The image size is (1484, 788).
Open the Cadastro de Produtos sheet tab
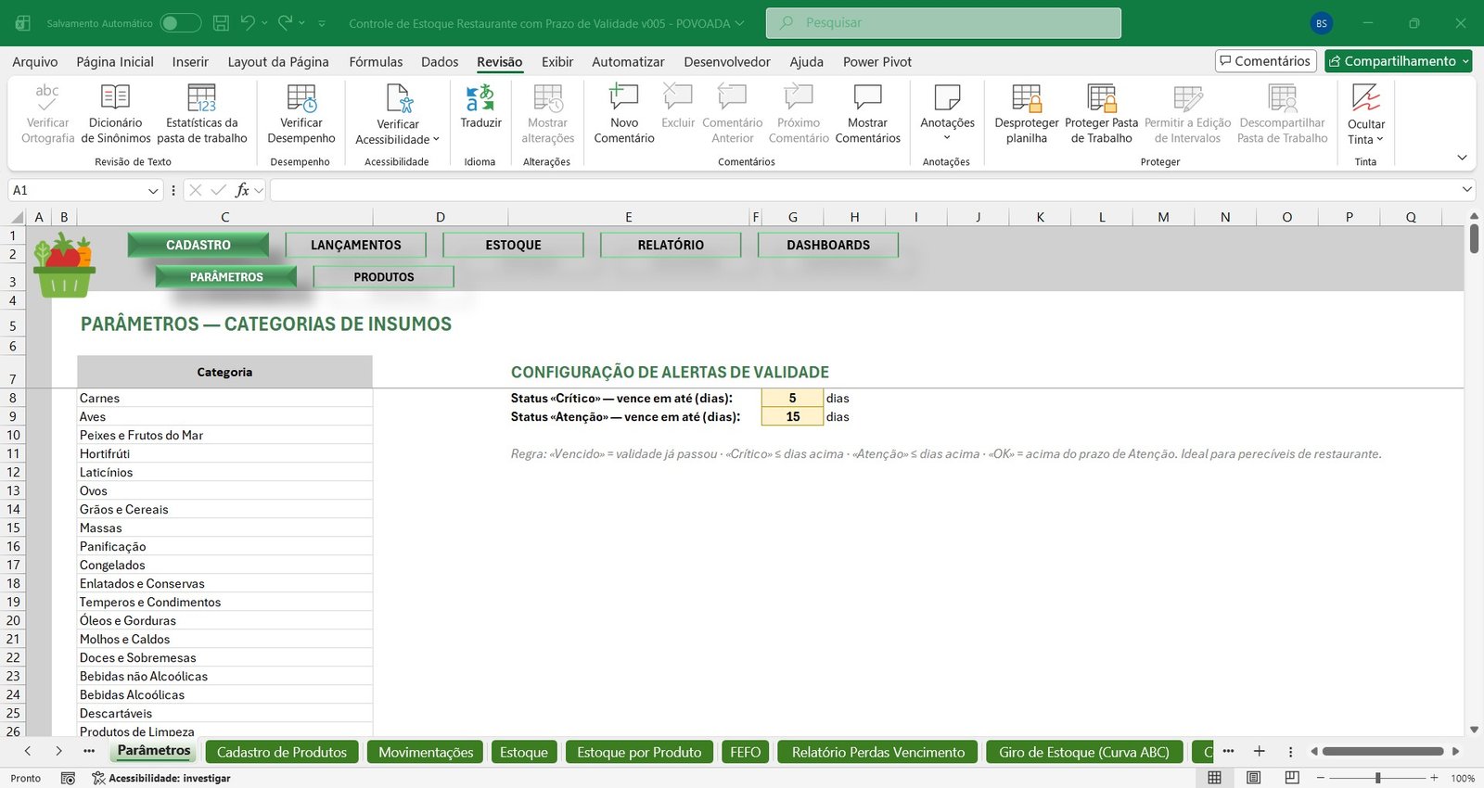pos(282,752)
